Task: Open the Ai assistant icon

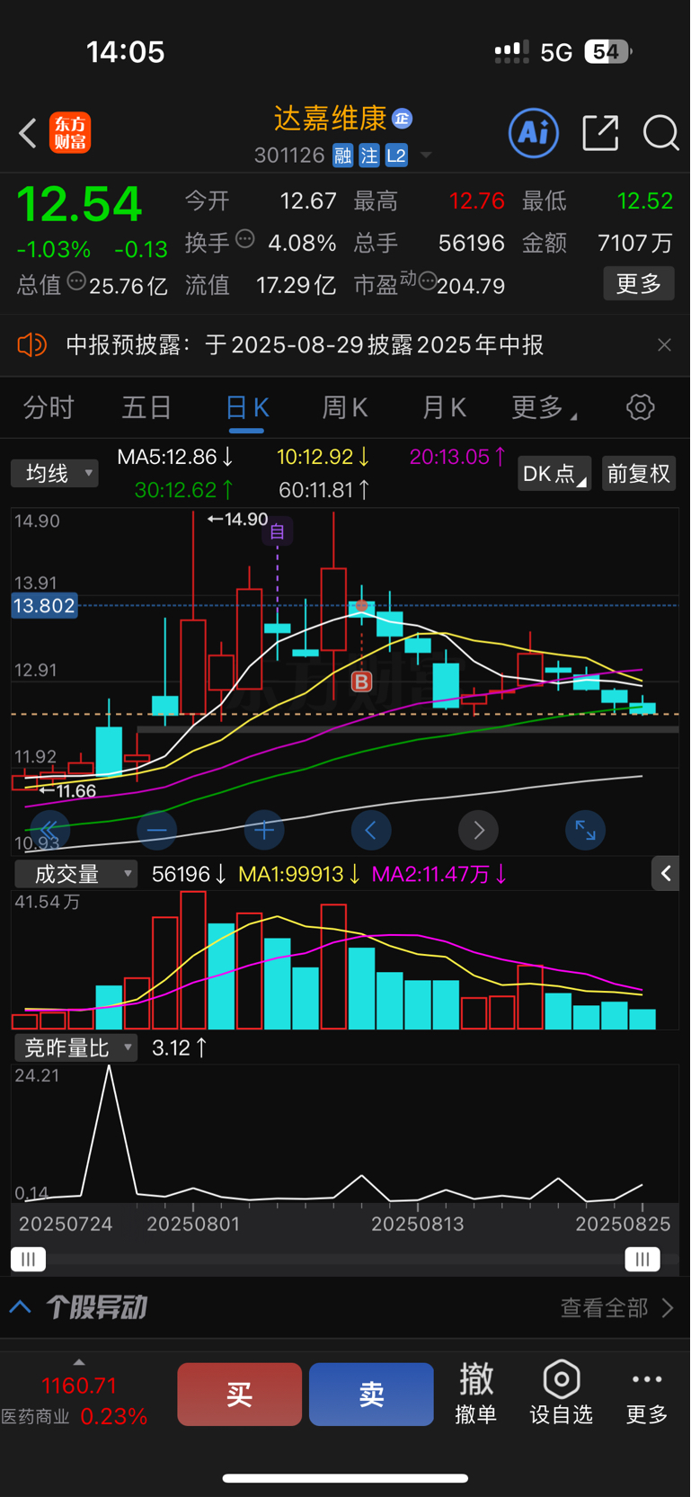Action: (534, 133)
